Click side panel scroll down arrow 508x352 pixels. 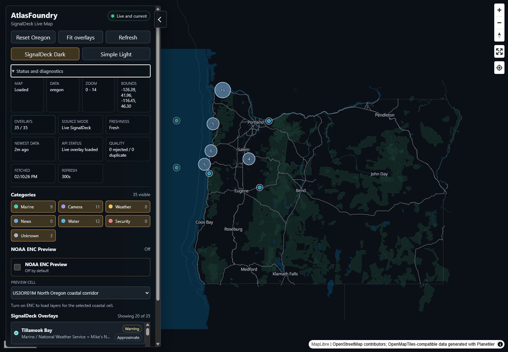pos(158,344)
